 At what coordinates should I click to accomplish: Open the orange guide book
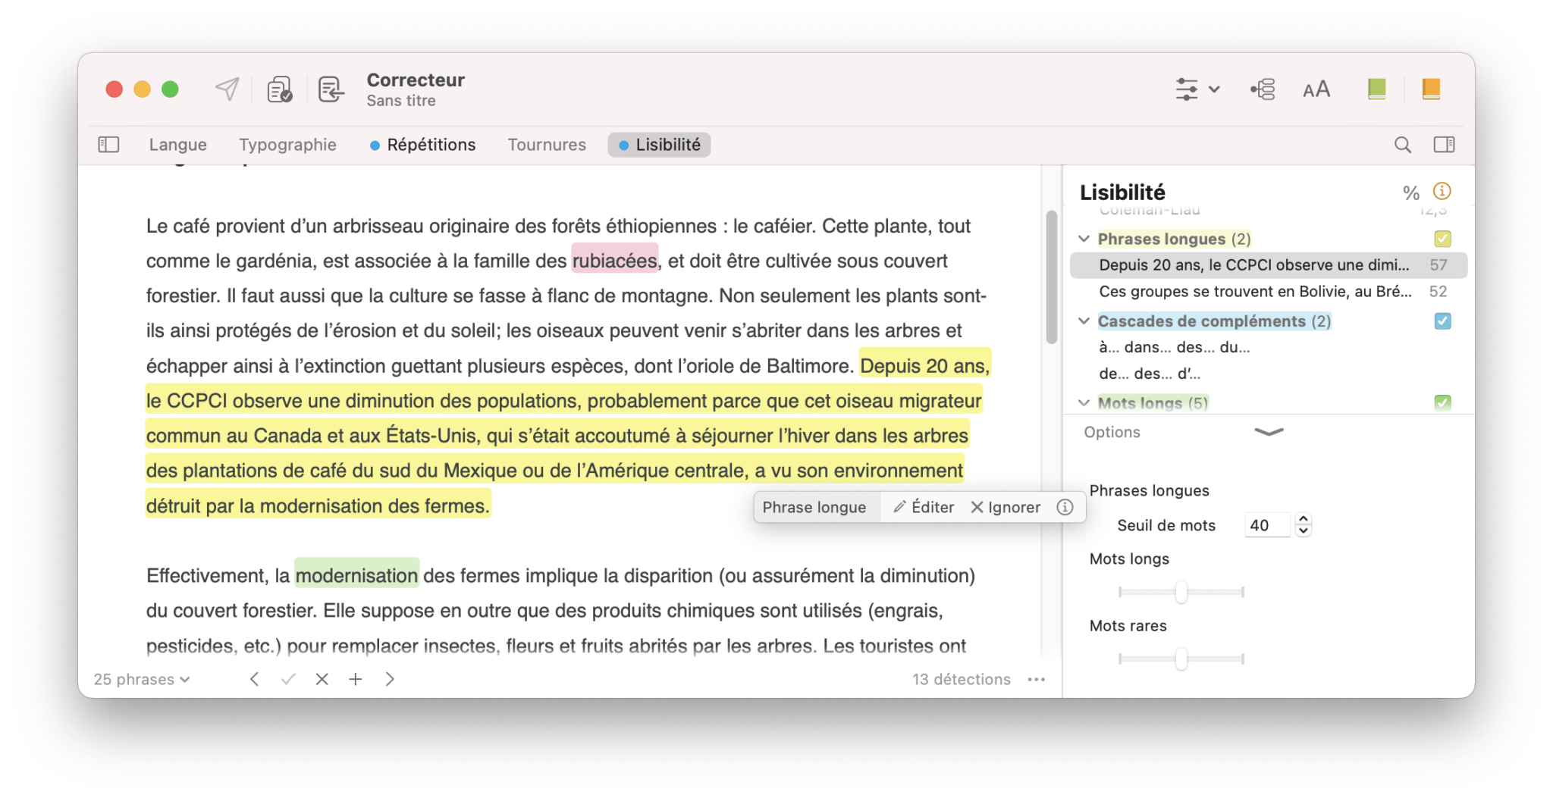(1431, 89)
